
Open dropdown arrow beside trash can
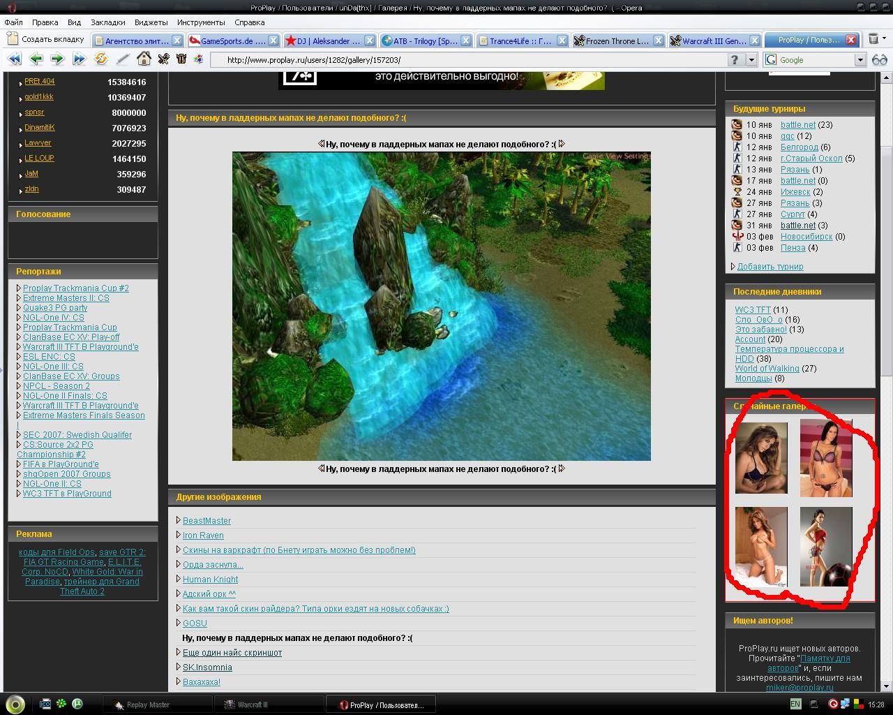(x=885, y=39)
